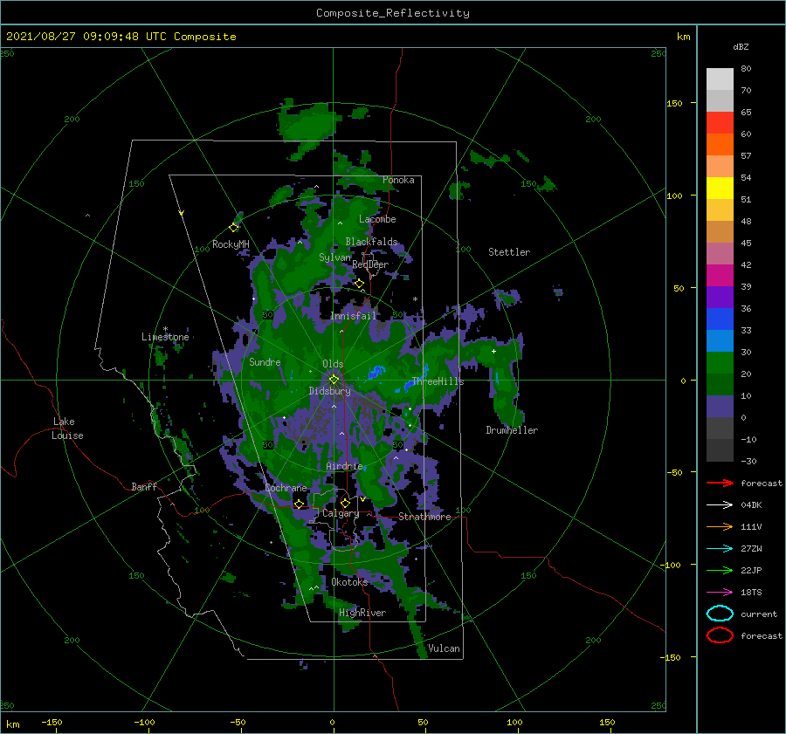The width and height of the screenshot is (786, 734).
Task: Click the cyan 'current' ellipse legend icon
Action: pyautogui.click(x=720, y=614)
